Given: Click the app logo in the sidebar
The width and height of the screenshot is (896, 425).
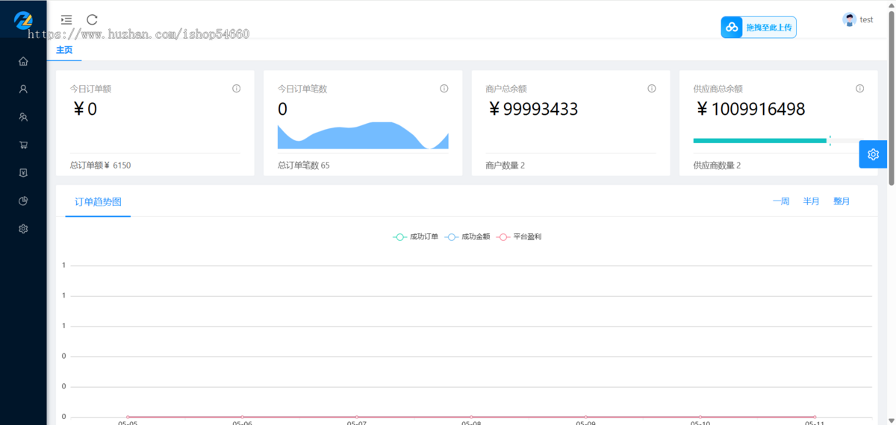Looking at the screenshot, I should tap(23, 19).
